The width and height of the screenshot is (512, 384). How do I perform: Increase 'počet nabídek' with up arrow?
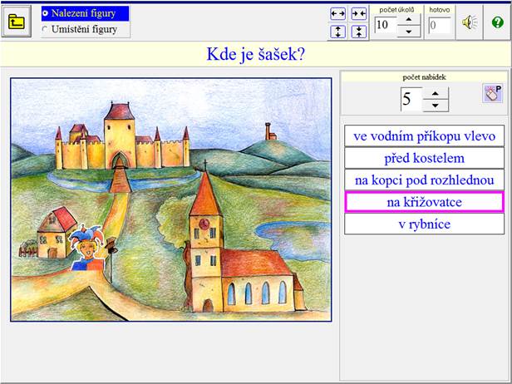[436, 94]
